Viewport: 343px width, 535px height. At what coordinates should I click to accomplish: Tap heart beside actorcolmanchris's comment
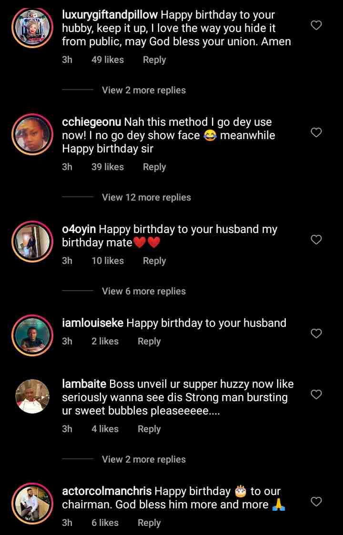(x=316, y=502)
